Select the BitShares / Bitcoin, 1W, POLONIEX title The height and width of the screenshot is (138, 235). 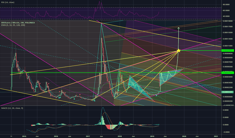[x=18, y=23]
